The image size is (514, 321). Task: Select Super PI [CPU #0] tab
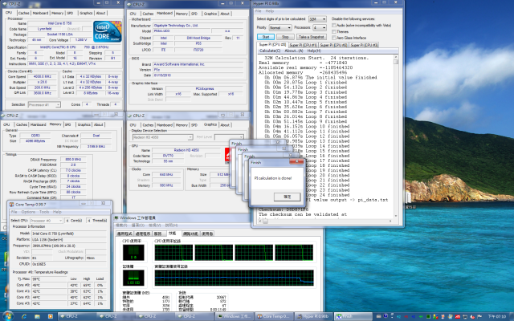pos(272,45)
